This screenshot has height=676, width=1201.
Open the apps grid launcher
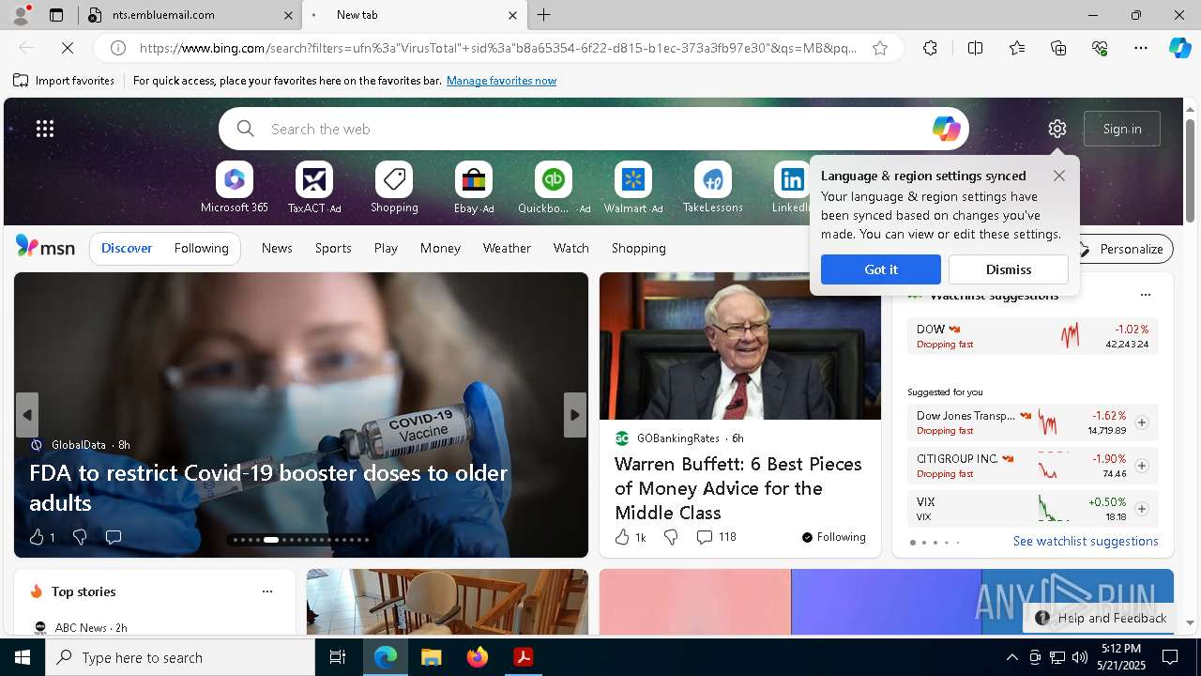(x=45, y=129)
